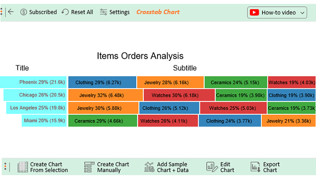This screenshot has width=316, height=179.
Task: Click the Watches 25% (5.03k) segment
Action: [233, 108]
